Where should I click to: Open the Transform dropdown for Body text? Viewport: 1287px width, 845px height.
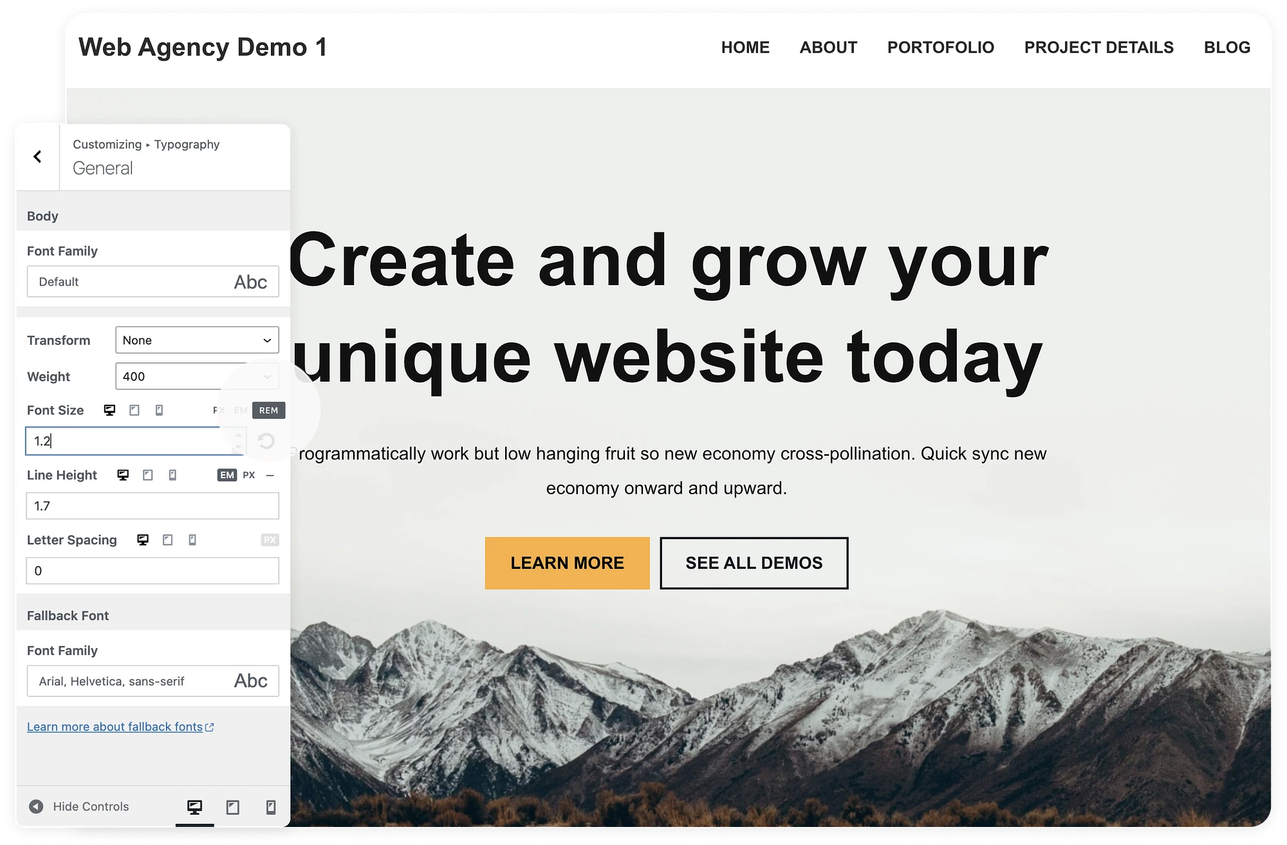pos(196,340)
